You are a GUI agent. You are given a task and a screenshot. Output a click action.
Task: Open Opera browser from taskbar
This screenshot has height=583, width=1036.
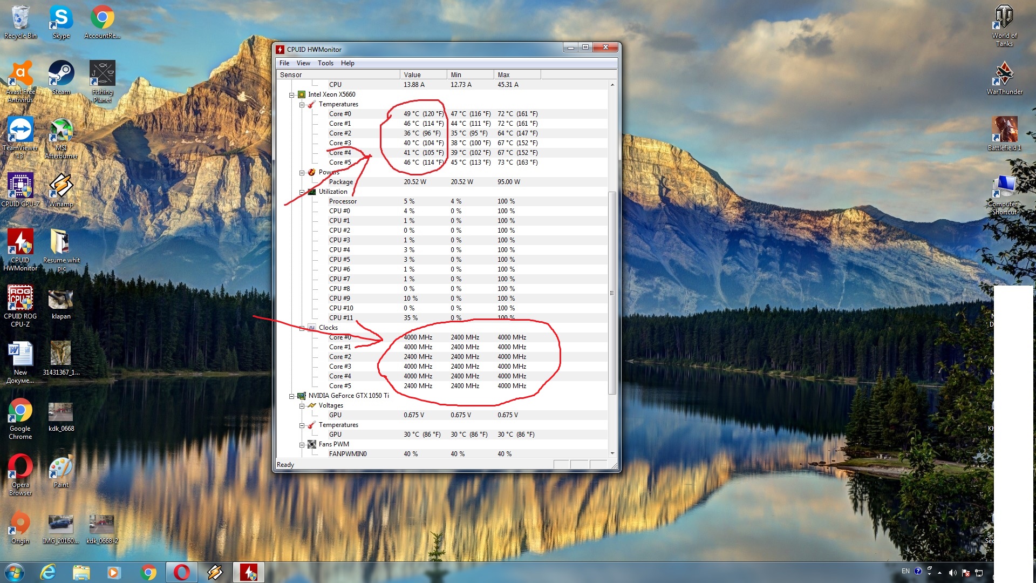(181, 572)
